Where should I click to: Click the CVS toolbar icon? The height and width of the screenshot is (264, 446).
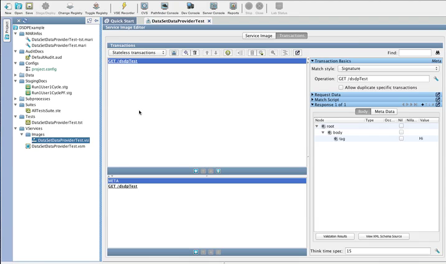[x=144, y=7]
